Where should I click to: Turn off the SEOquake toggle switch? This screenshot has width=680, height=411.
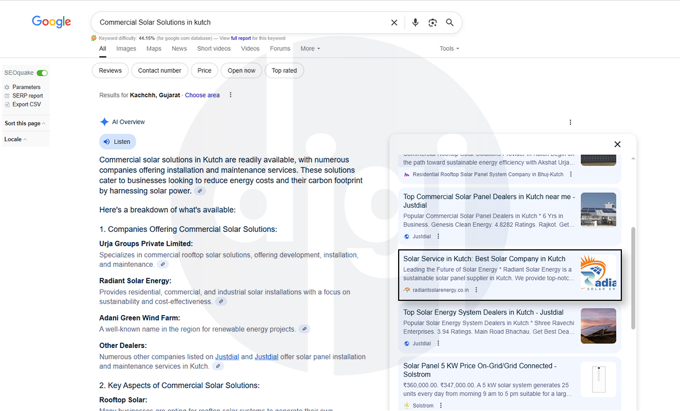coord(42,73)
